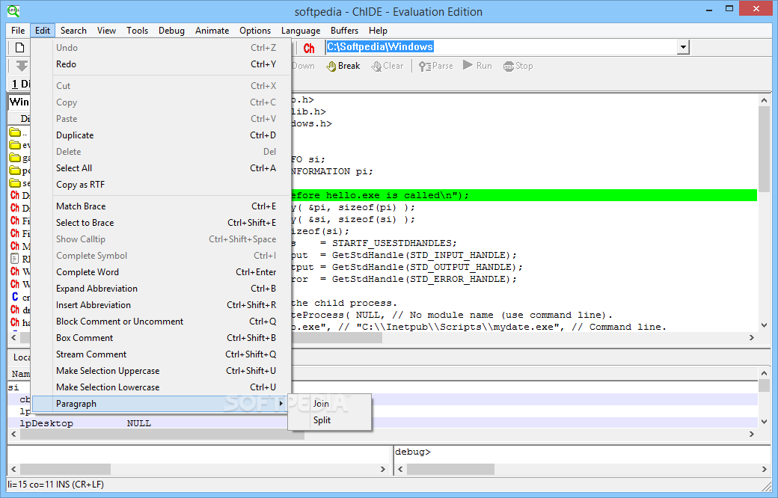Click locals pane scrollbar down arrow
778x498 pixels.
764,422
